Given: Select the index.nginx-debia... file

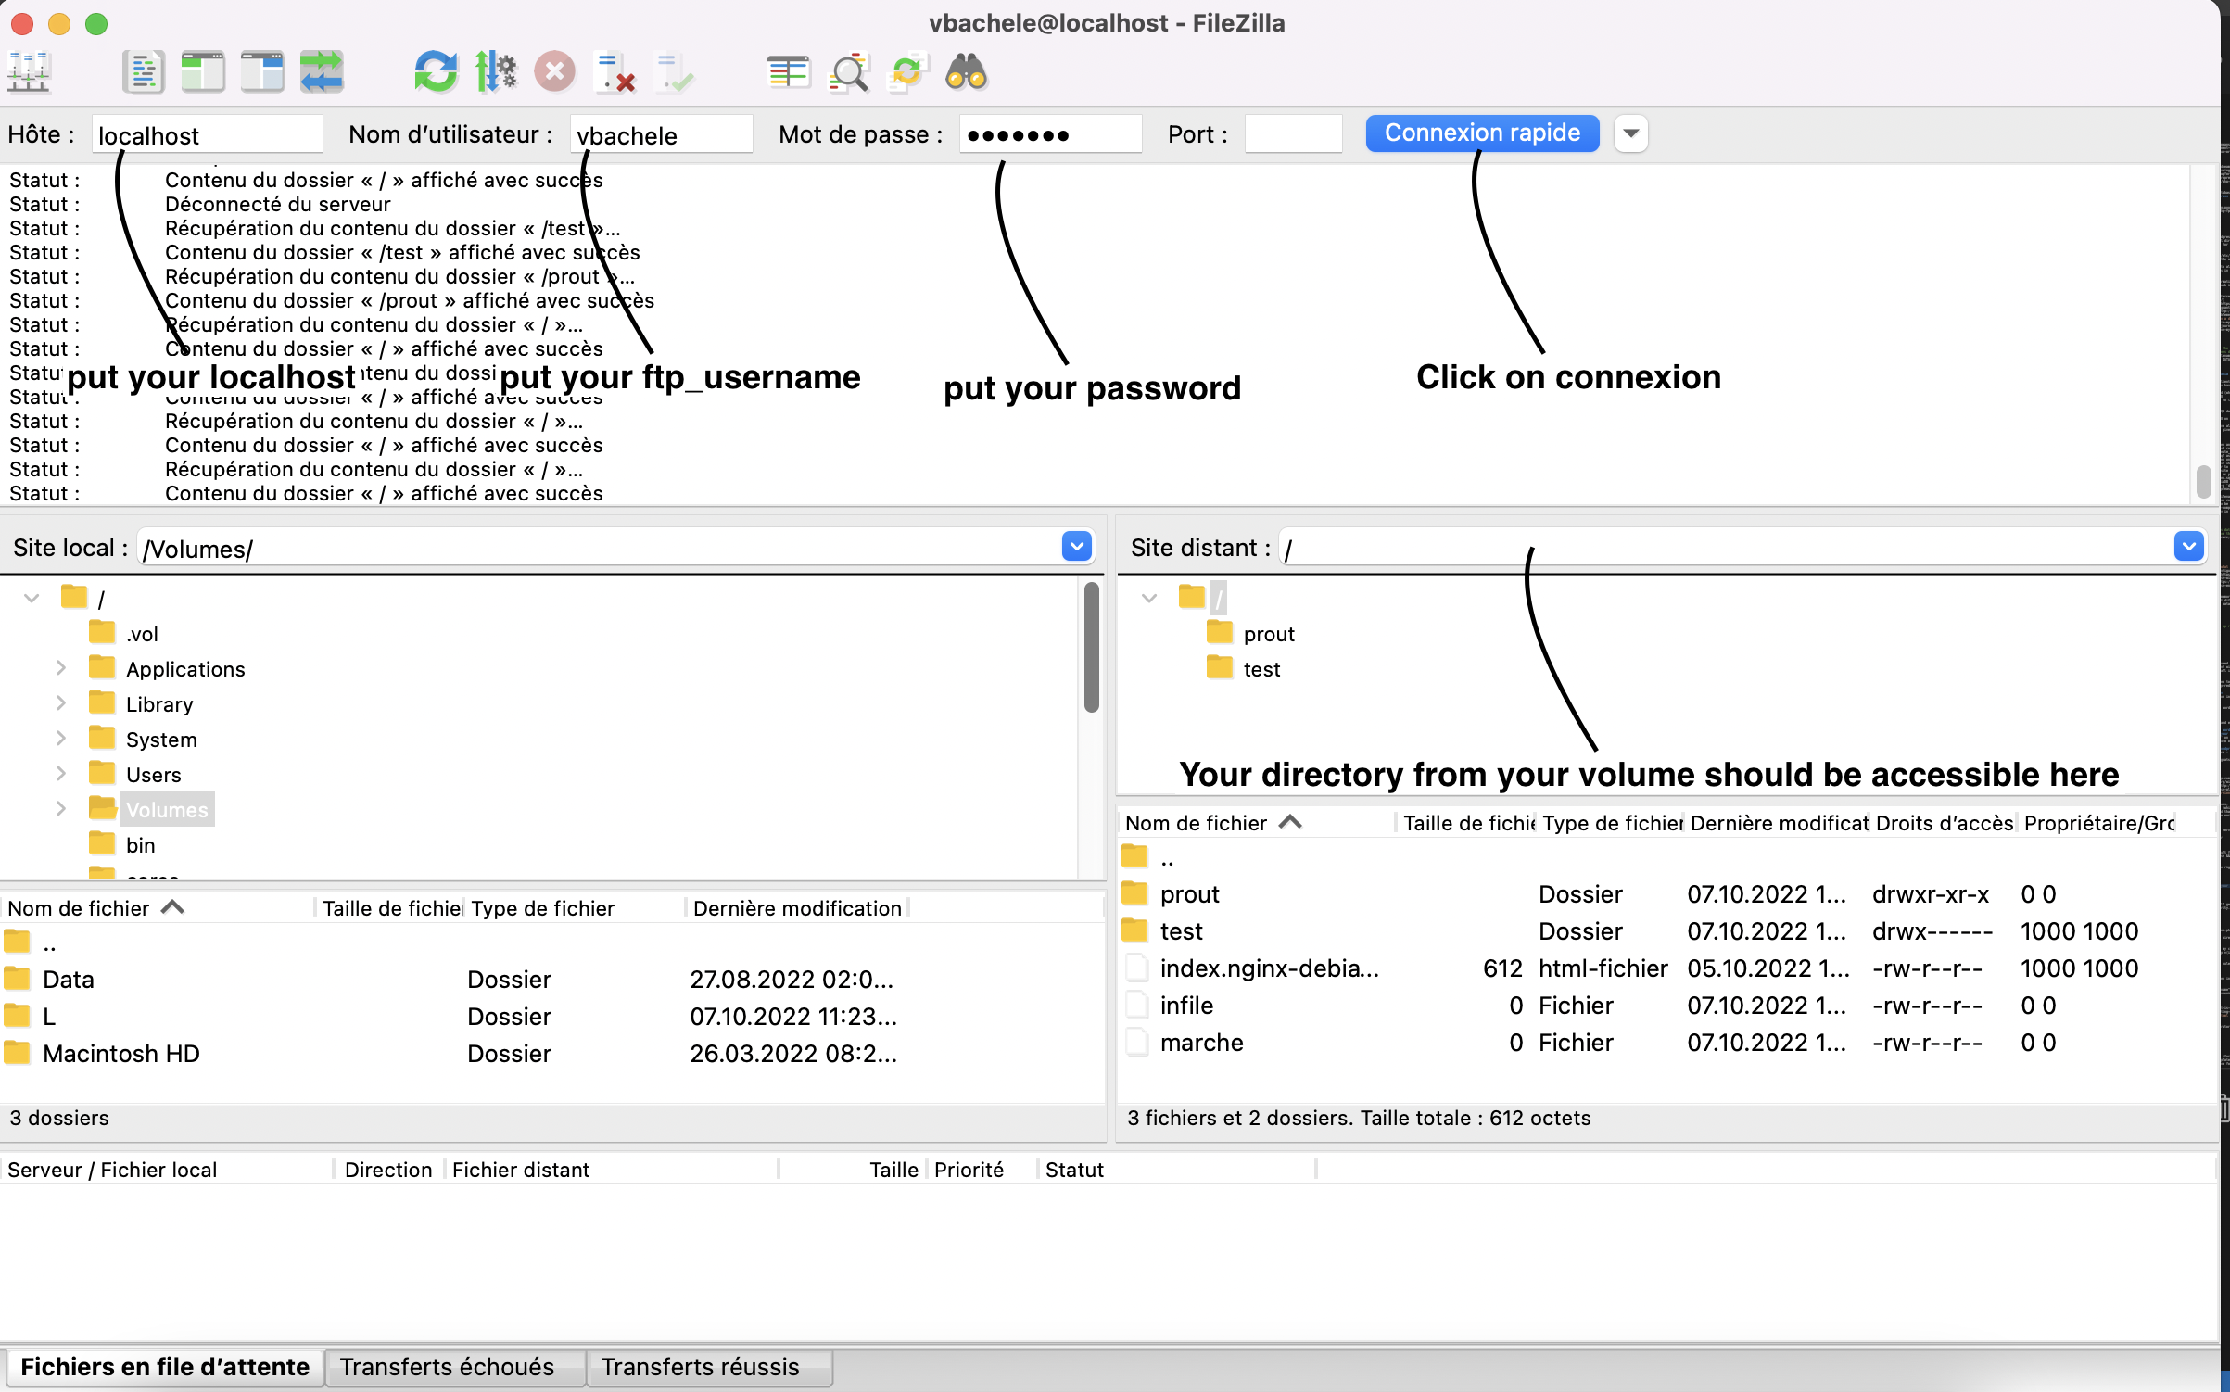Looking at the screenshot, I should [x=1266, y=968].
